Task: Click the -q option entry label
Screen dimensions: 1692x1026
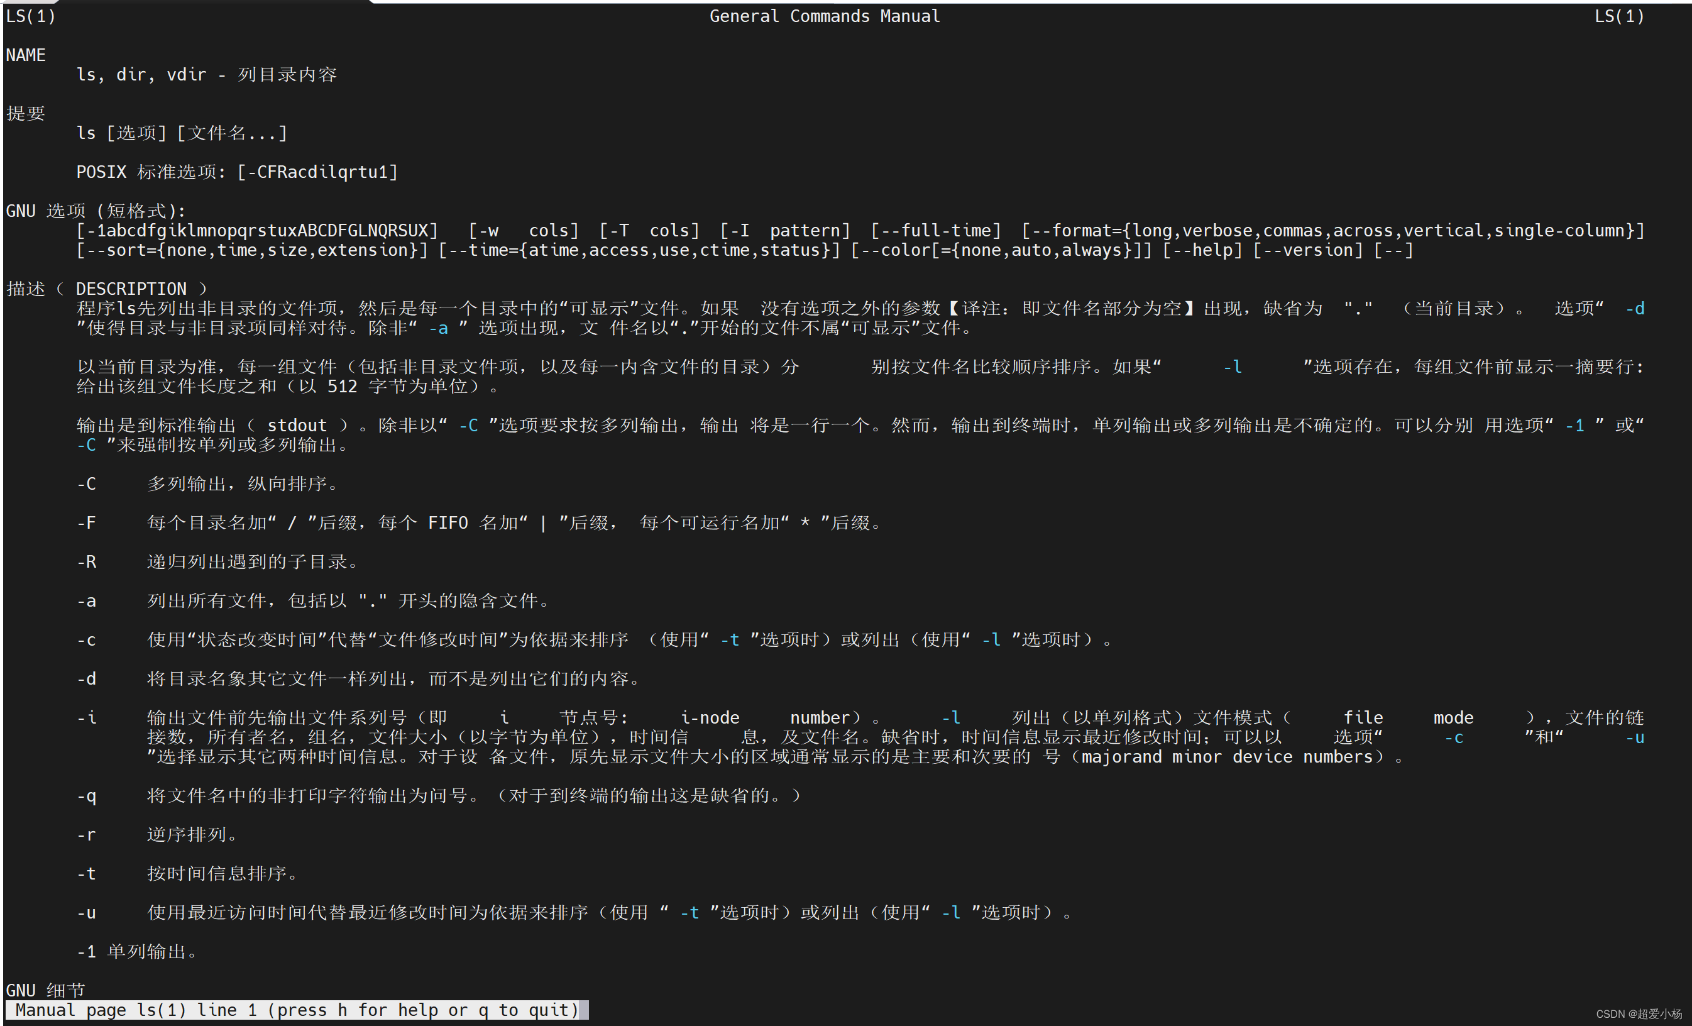Action: [x=87, y=796]
